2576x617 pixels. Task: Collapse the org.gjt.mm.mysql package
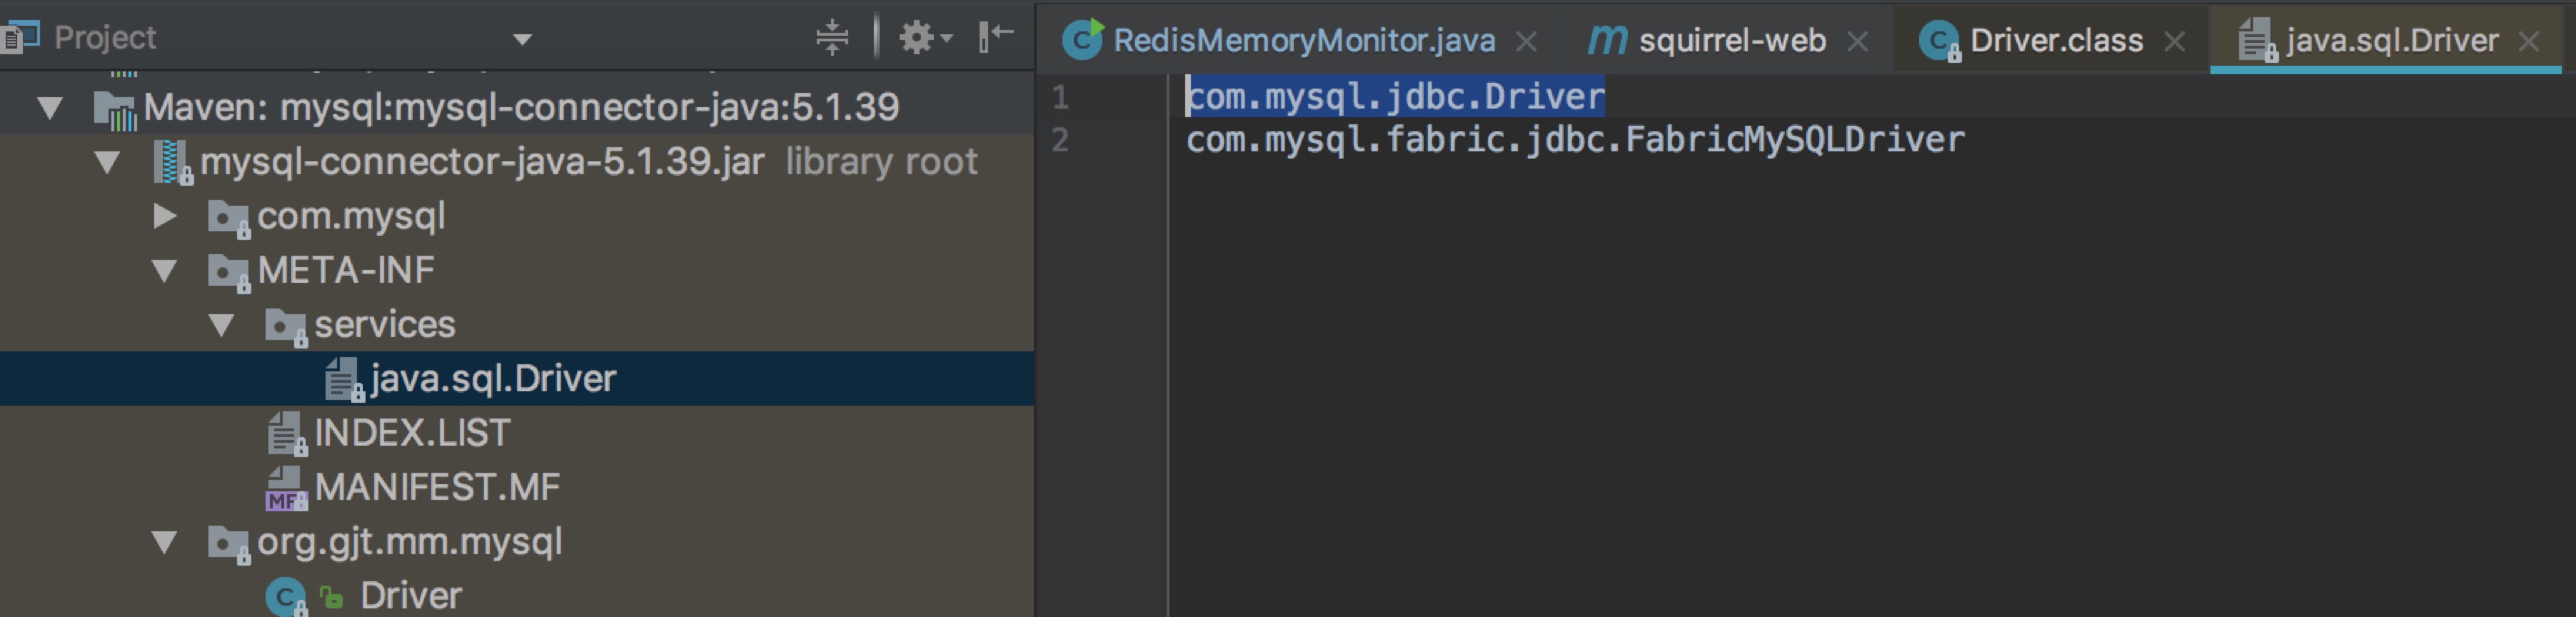pos(164,542)
